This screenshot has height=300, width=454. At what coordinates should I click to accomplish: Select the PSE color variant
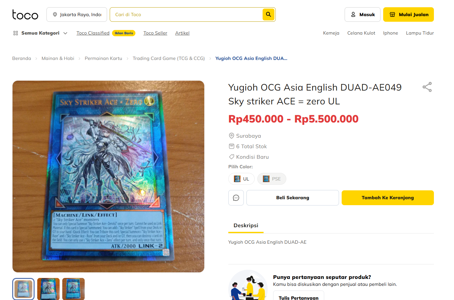(x=272, y=179)
